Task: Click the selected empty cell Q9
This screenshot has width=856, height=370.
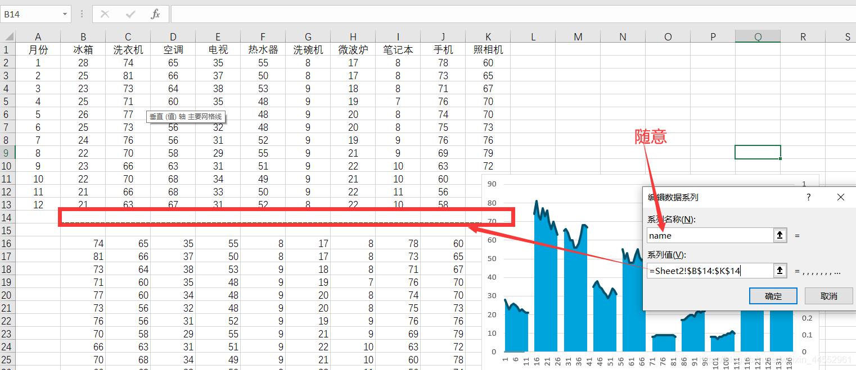Action: [x=758, y=152]
